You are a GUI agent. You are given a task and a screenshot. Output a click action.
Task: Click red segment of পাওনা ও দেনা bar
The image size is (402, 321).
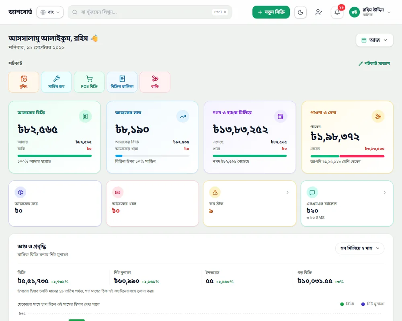point(362,156)
